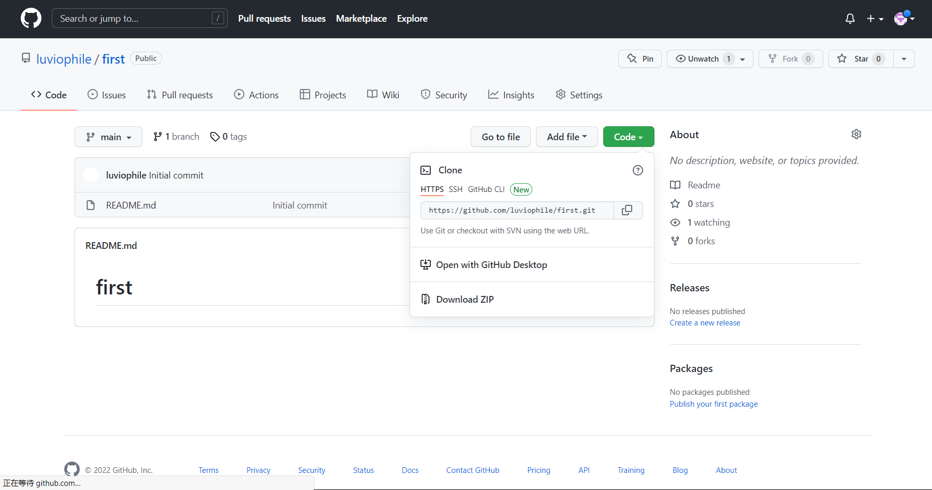
Task: Fork the repository
Action: 791,58
